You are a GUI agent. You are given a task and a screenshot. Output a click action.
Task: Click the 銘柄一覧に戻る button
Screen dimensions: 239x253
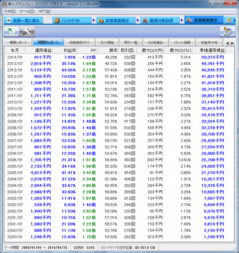(x=23, y=20)
